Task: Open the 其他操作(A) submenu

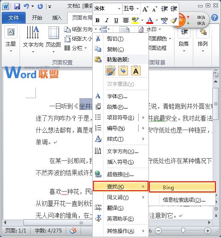Action: point(121,231)
